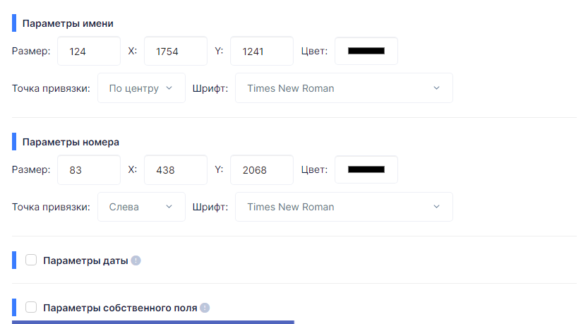Click chevron arrow in Слева selector
This screenshot has height=324, width=588.
tap(169, 207)
